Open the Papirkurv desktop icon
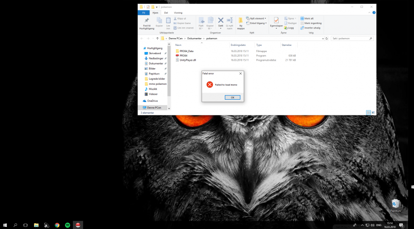414x229 pixels. tap(396, 204)
